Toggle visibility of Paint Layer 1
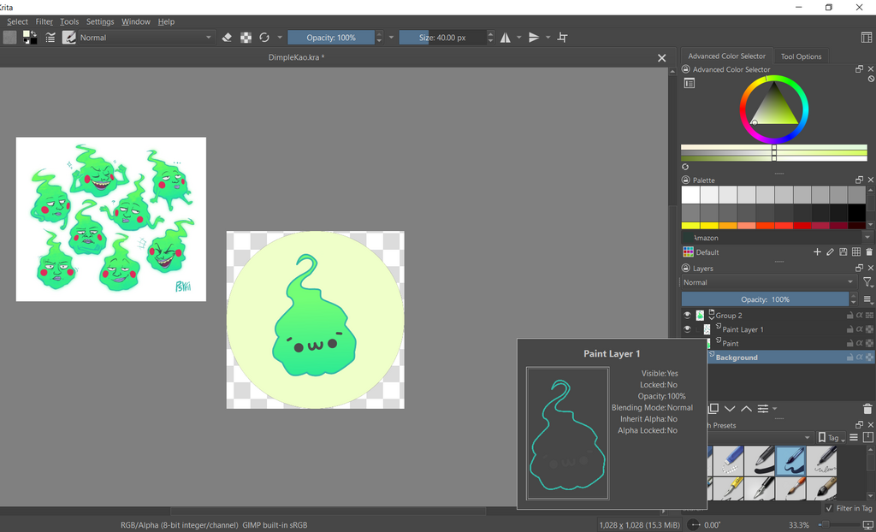Image resolution: width=876 pixels, height=532 pixels. [687, 329]
